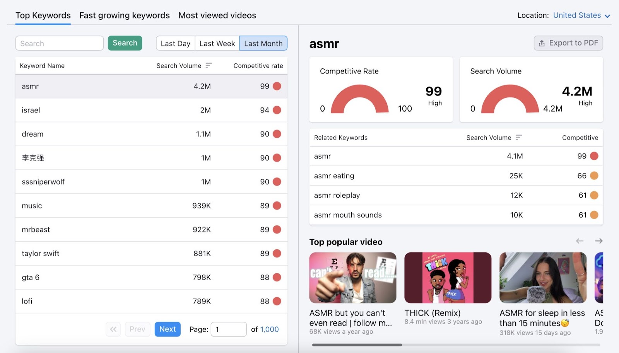This screenshot has height=353, width=619.
Task: Select the Last Week time filter
Action: 217,43
